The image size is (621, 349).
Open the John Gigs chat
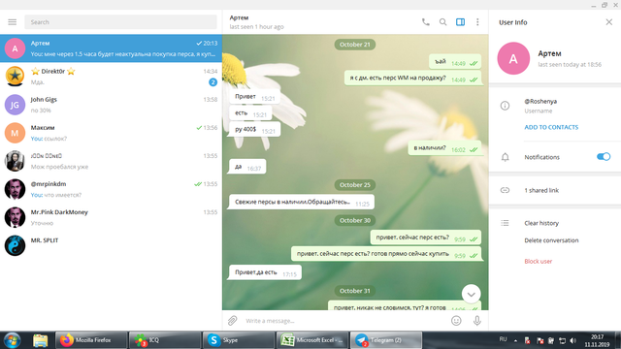pyautogui.click(x=111, y=105)
